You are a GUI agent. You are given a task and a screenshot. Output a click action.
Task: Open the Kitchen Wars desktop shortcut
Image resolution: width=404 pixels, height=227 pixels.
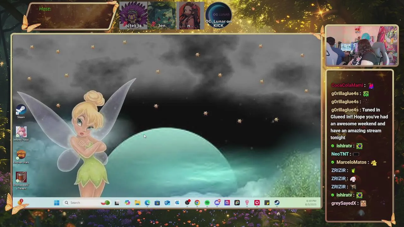(21, 157)
